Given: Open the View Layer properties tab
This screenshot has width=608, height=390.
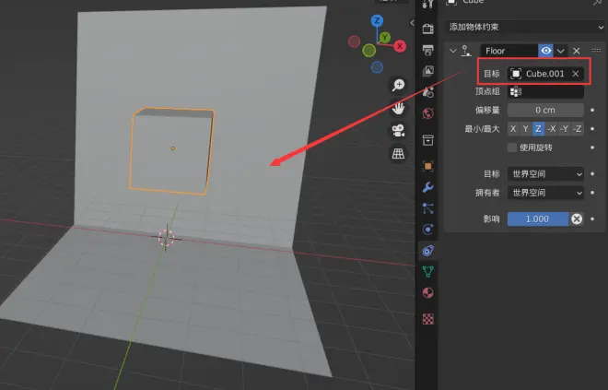Looking at the screenshot, I should (427, 71).
